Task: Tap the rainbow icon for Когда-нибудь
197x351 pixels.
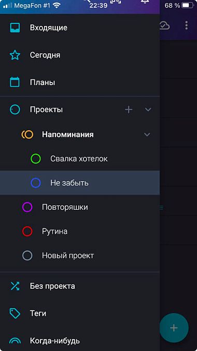Action: 15,341
